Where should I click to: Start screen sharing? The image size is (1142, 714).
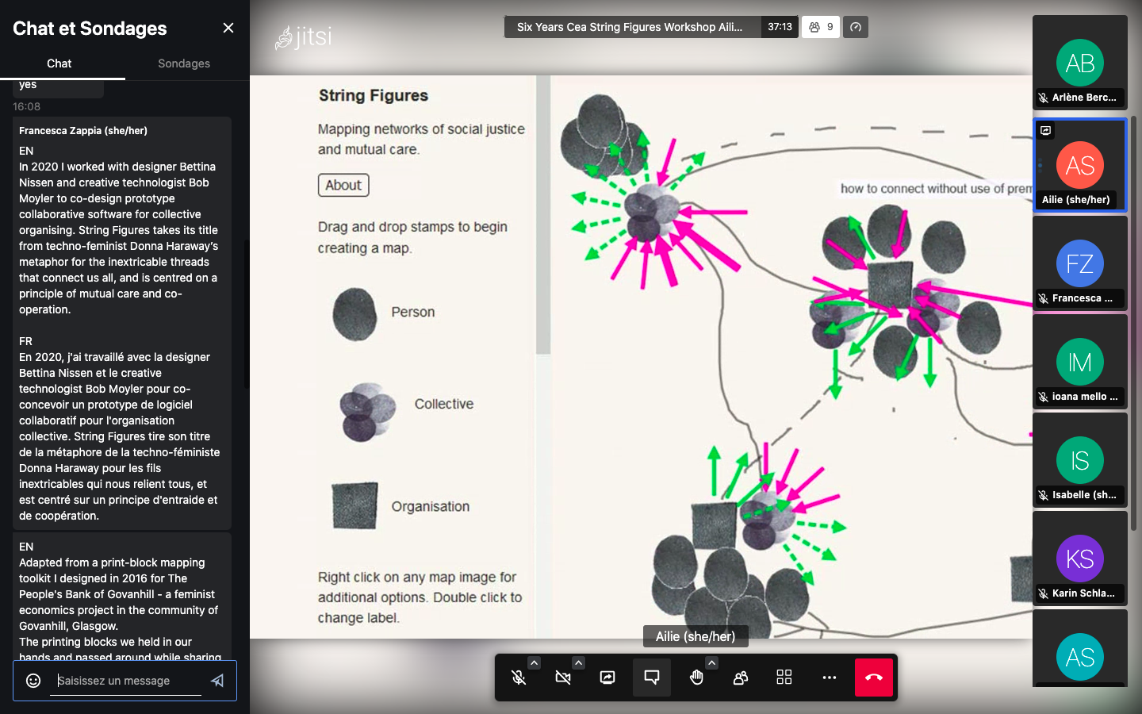pos(607,678)
